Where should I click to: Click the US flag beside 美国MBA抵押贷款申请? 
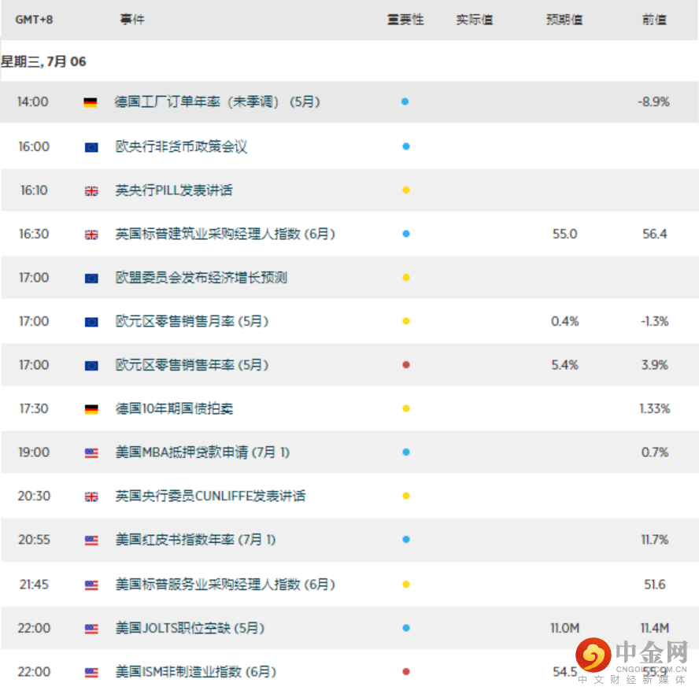tap(91, 453)
